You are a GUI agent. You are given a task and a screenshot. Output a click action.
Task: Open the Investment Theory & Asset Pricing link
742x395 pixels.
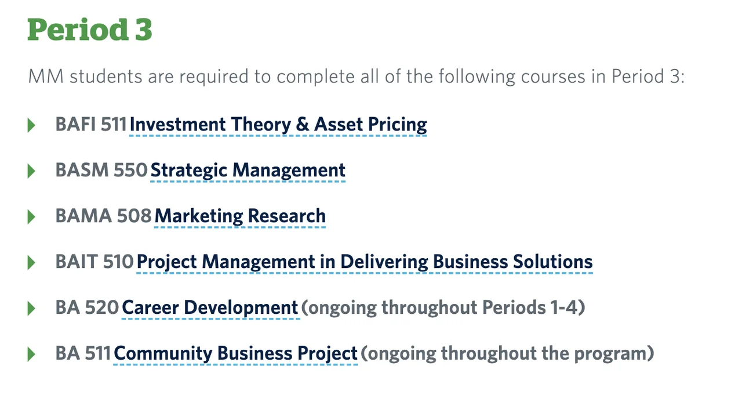click(x=278, y=125)
